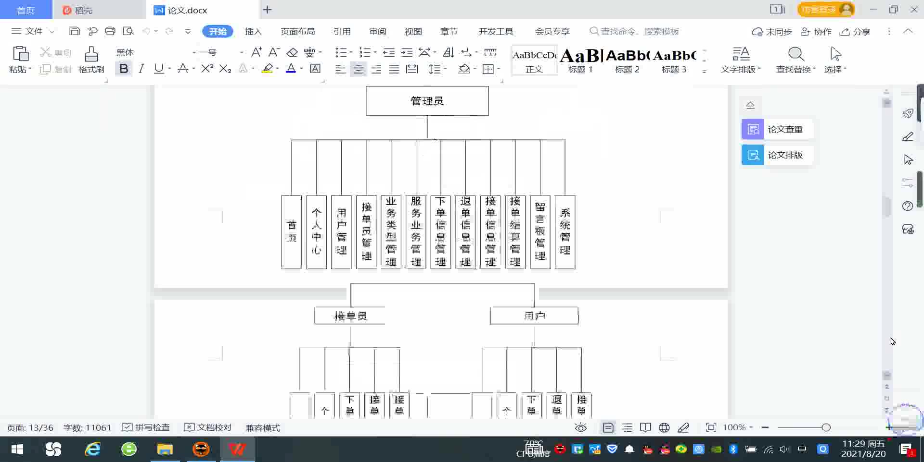Increase font size with the A+ icon
This screenshot has width=924, height=462.
click(257, 52)
